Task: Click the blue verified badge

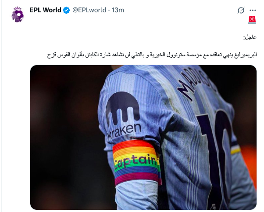Action: (66, 10)
